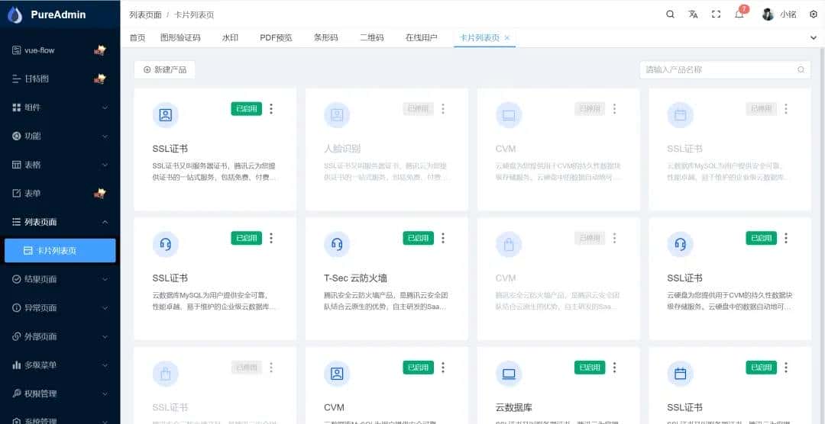Toggle fullscreen mode from the header

(x=716, y=14)
